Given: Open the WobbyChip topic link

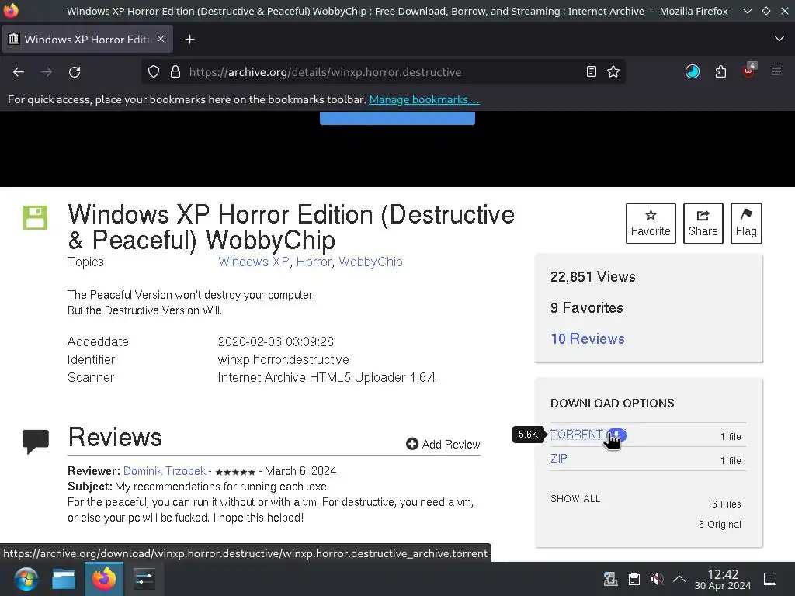Looking at the screenshot, I should point(370,262).
